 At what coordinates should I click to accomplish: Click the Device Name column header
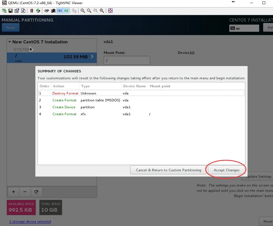coord(135,86)
